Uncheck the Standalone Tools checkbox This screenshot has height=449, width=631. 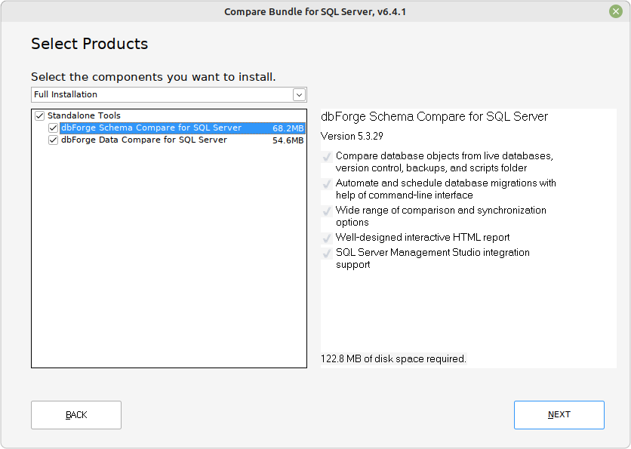pos(39,116)
